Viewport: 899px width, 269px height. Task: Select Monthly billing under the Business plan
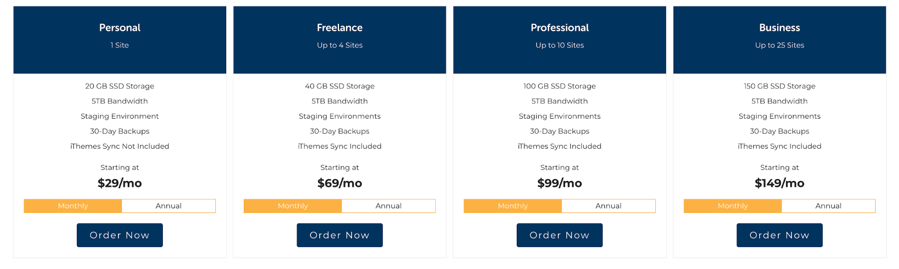pos(732,206)
